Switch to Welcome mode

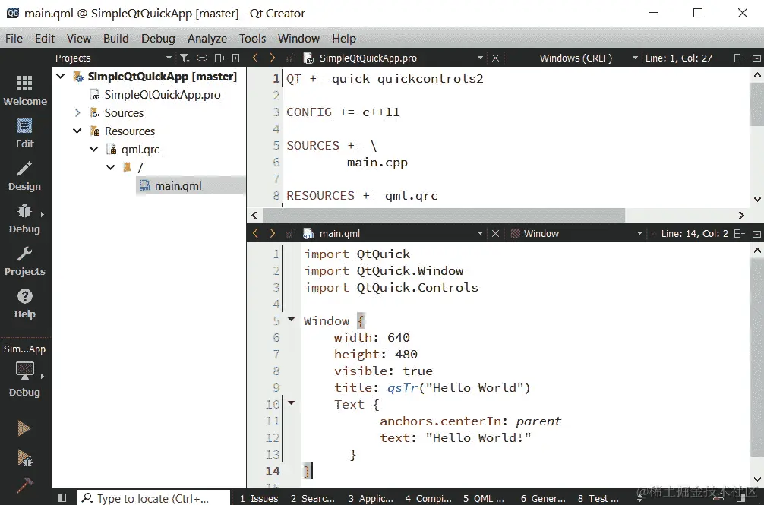pyautogui.click(x=25, y=90)
